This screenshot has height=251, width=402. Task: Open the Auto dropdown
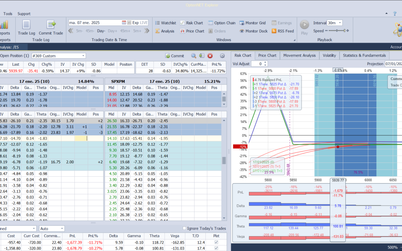62,228
